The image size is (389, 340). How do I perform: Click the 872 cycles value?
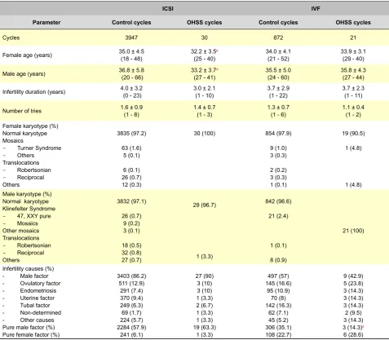(278, 38)
